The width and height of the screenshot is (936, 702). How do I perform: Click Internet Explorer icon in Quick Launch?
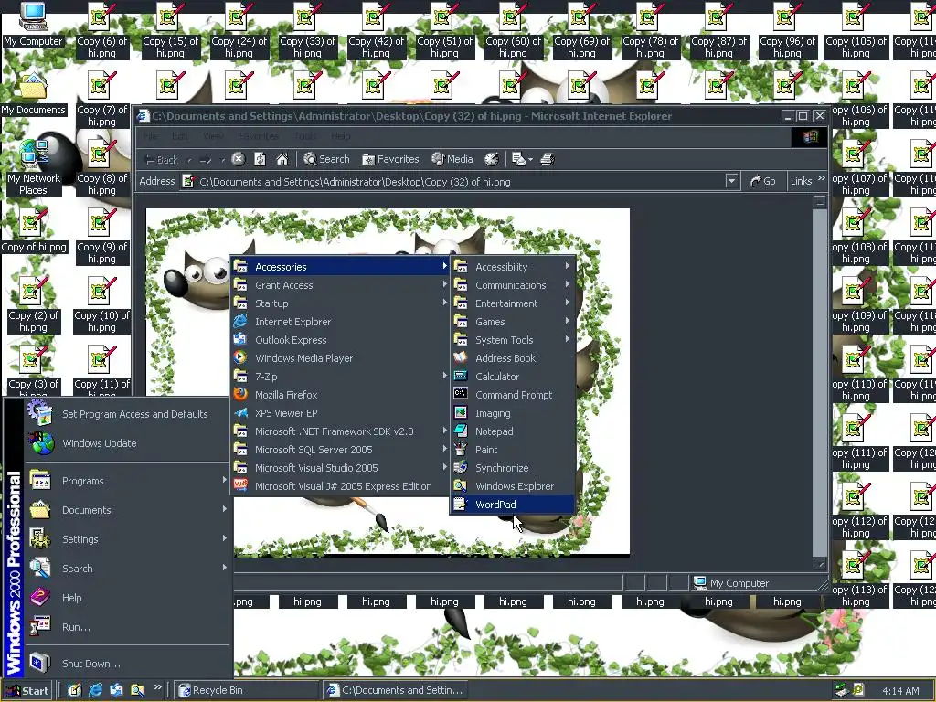tap(95, 690)
